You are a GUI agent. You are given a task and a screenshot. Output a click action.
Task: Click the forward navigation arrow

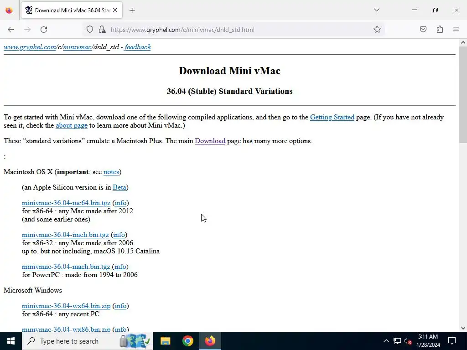tap(27, 30)
